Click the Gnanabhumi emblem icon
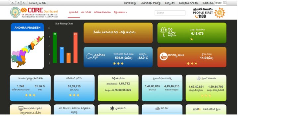Screen dimensions: 288x135 coord(112,108)
